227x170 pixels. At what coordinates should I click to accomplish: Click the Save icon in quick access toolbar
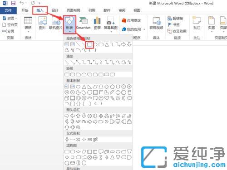point(13,3)
